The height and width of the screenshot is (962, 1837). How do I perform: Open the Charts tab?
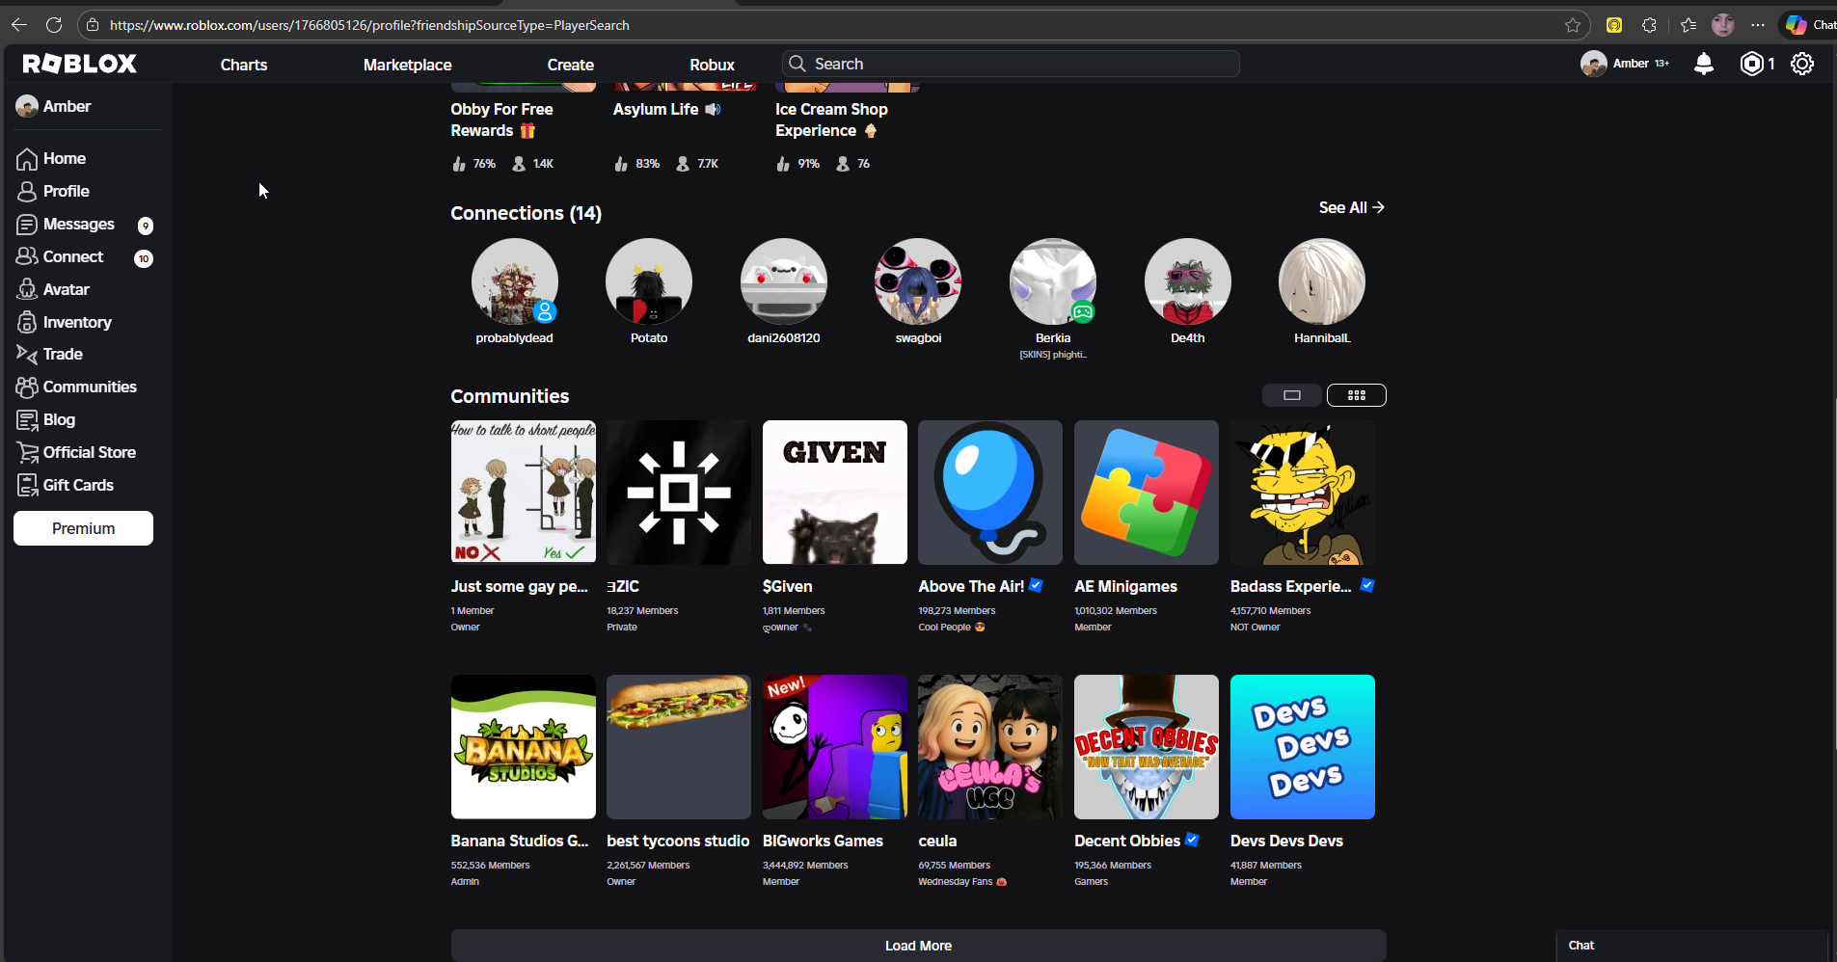244,65
